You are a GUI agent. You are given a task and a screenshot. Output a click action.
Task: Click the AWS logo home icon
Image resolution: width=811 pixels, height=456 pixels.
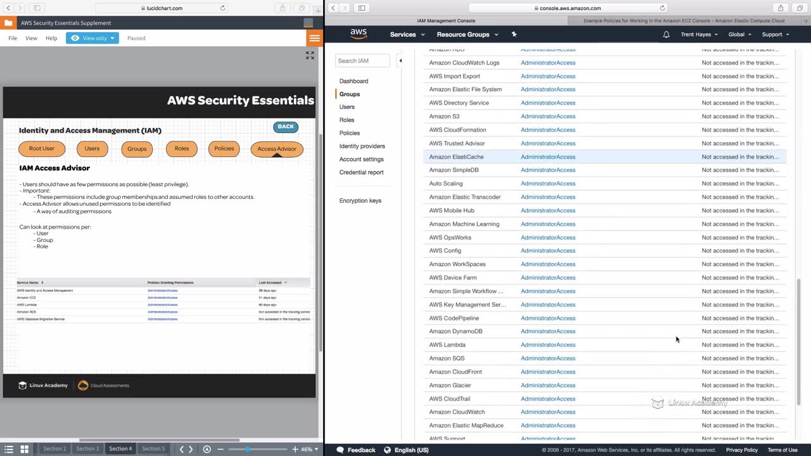click(x=359, y=34)
